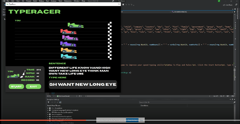This screenshot has height=124, width=240.
Task: Toggle the Java Exceptions checkbox
Action: pyautogui.click(x=50, y=114)
